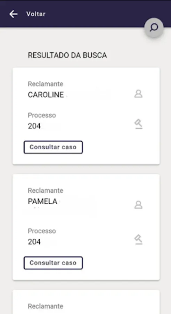Open the third partially visible result card
The width and height of the screenshot is (171, 314).
(86, 302)
